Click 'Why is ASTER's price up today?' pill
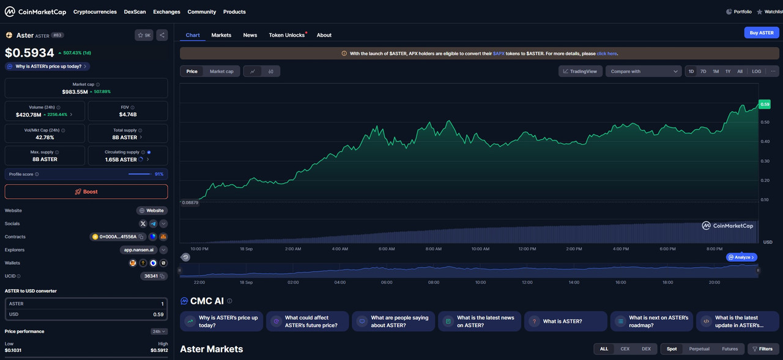 pyautogui.click(x=48, y=66)
